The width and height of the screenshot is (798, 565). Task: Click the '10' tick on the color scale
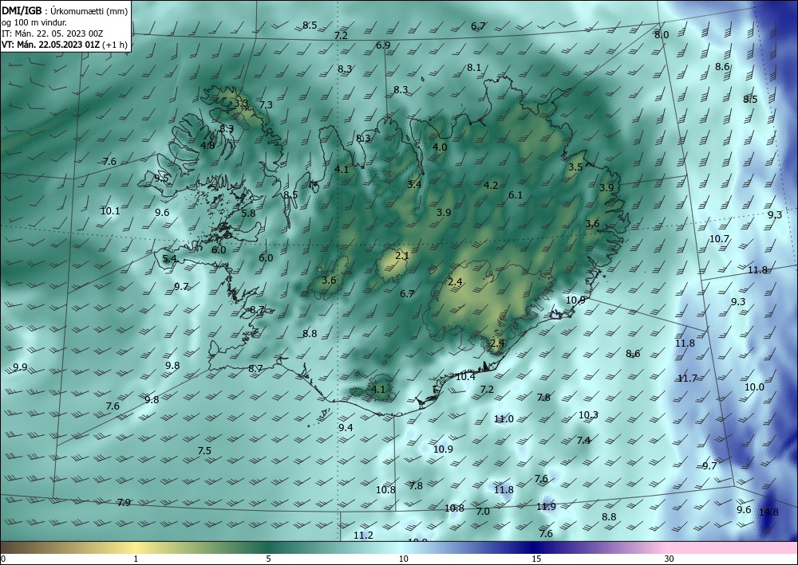[x=403, y=559]
